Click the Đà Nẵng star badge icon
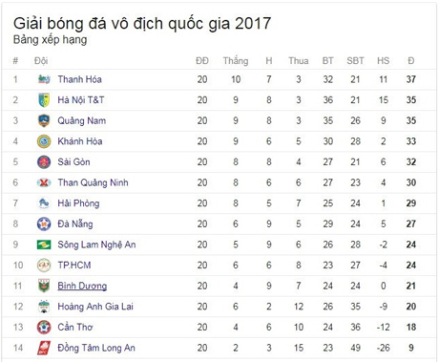The width and height of the screenshot is (439, 362). (44, 224)
